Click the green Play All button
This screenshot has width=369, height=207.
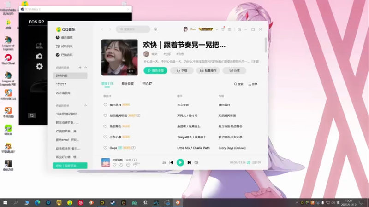155,70
